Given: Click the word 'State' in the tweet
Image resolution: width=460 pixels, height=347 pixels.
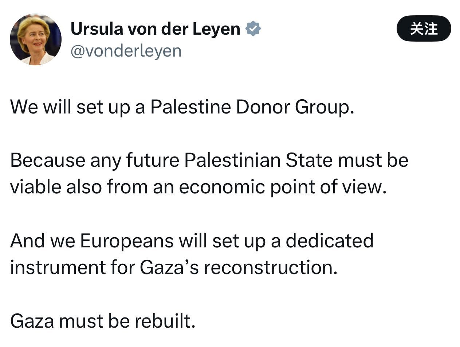Looking at the screenshot, I should [309, 161].
